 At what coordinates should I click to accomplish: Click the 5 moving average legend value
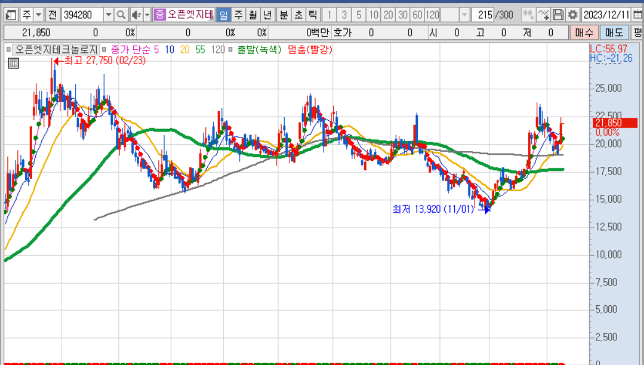tap(156, 50)
